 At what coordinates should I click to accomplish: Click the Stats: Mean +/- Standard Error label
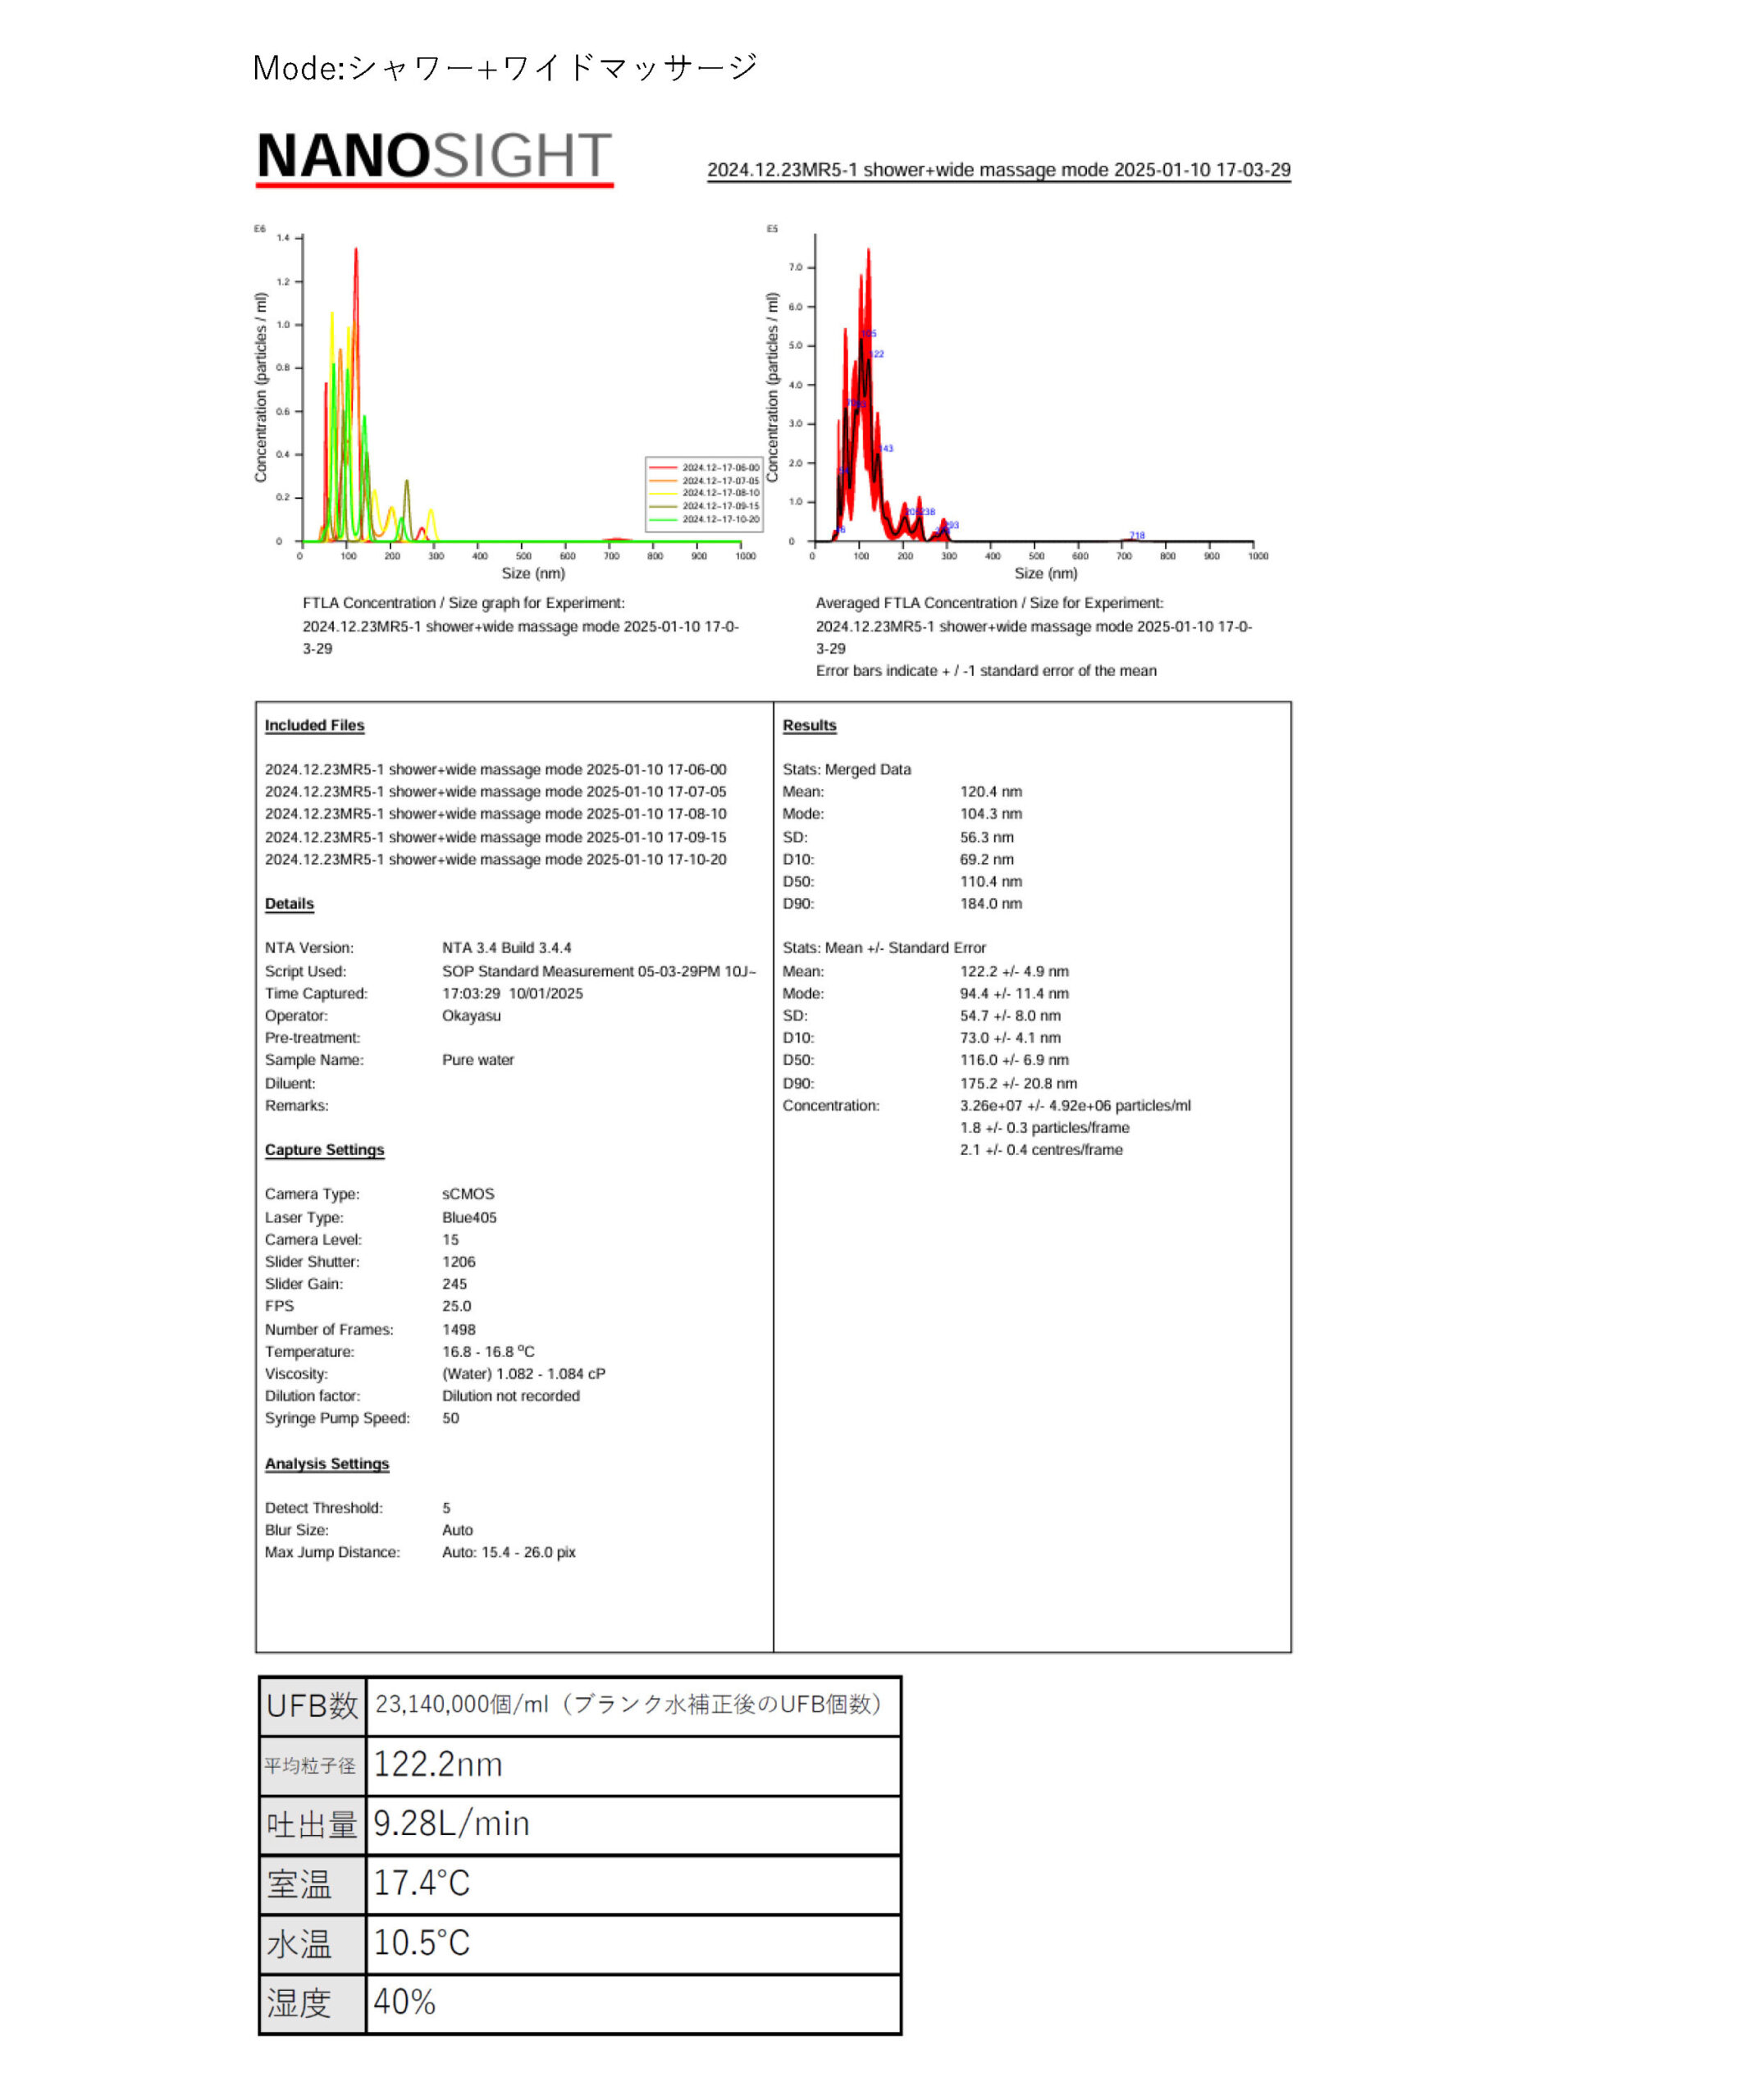(x=883, y=947)
